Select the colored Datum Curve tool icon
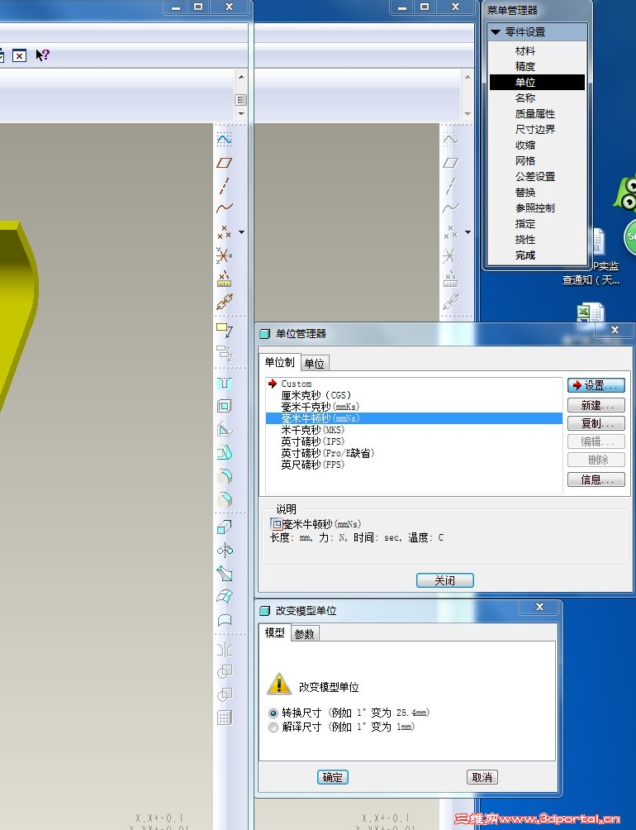Image resolution: width=636 pixels, height=830 pixels. click(224, 208)
